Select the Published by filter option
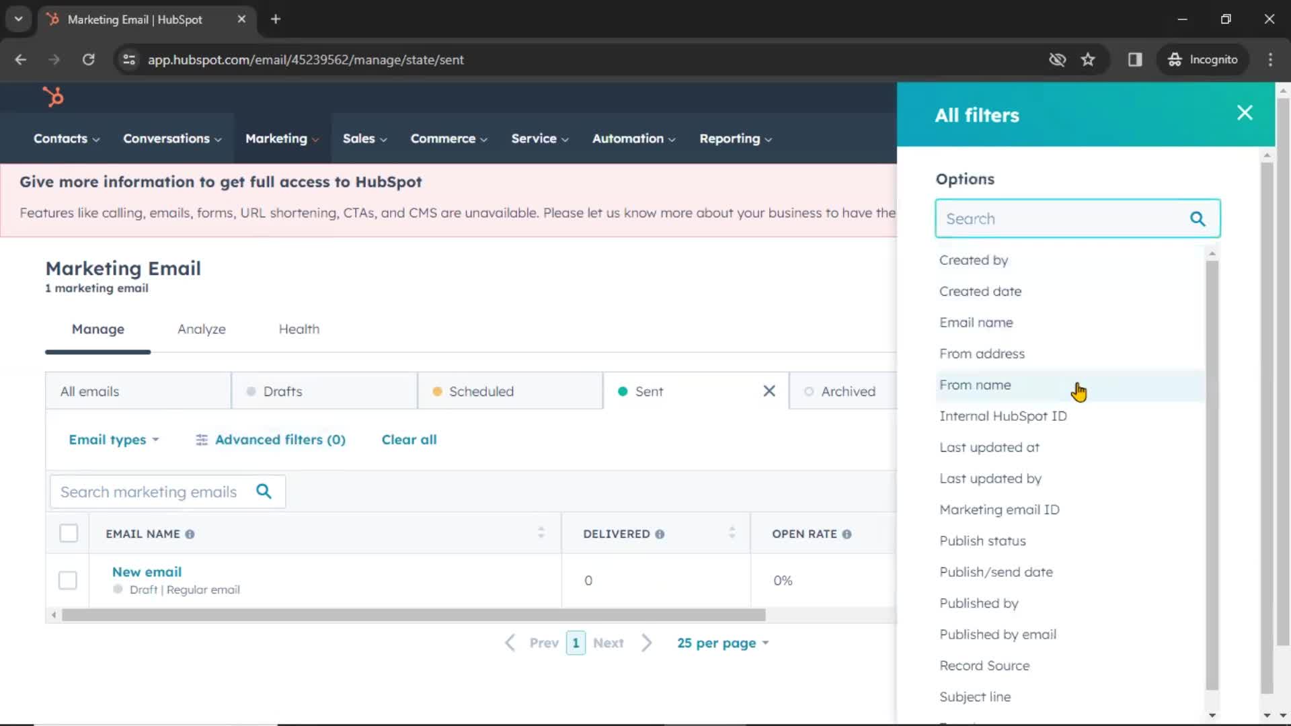The height and width of the screenshot is (726, 1291). click(979, 603)
